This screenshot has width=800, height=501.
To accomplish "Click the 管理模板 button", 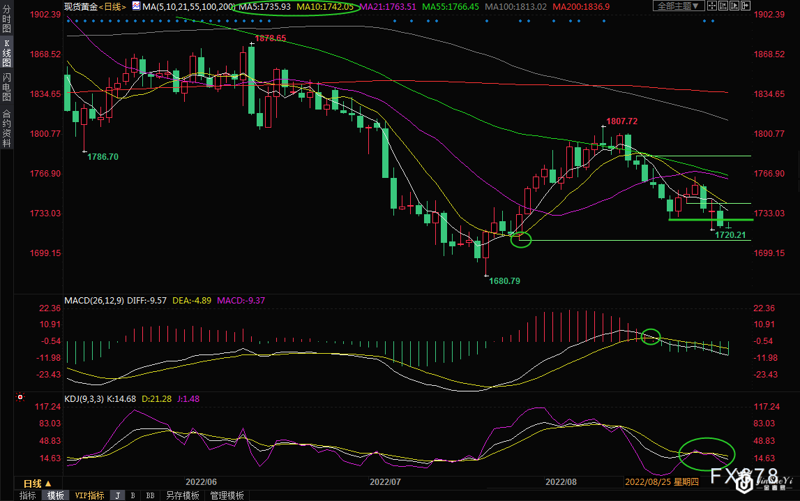I will (227, 495).
